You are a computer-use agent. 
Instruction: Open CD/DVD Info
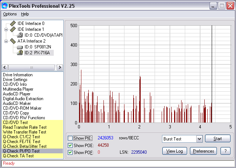click(15, 84)
